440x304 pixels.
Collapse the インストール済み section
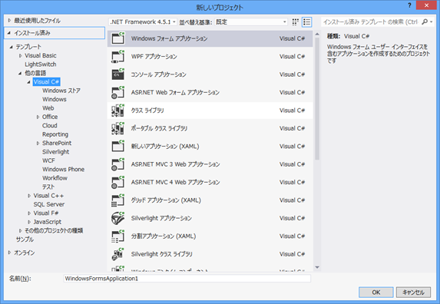tap(9, 33)
